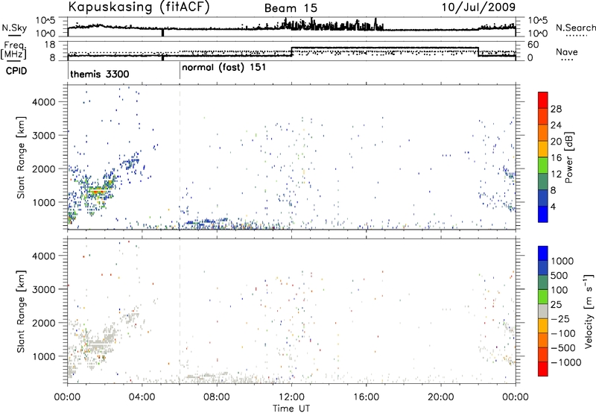Click the 'Kapuskasing (fitACF)' title text
Viewport: 596px width, 413px height.
139,7
